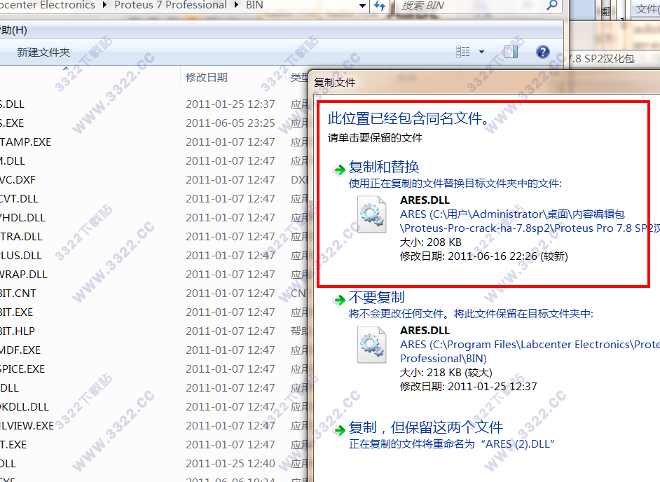
Task: Choose the 复制和替换 option
Action: [x=384, y=167]
